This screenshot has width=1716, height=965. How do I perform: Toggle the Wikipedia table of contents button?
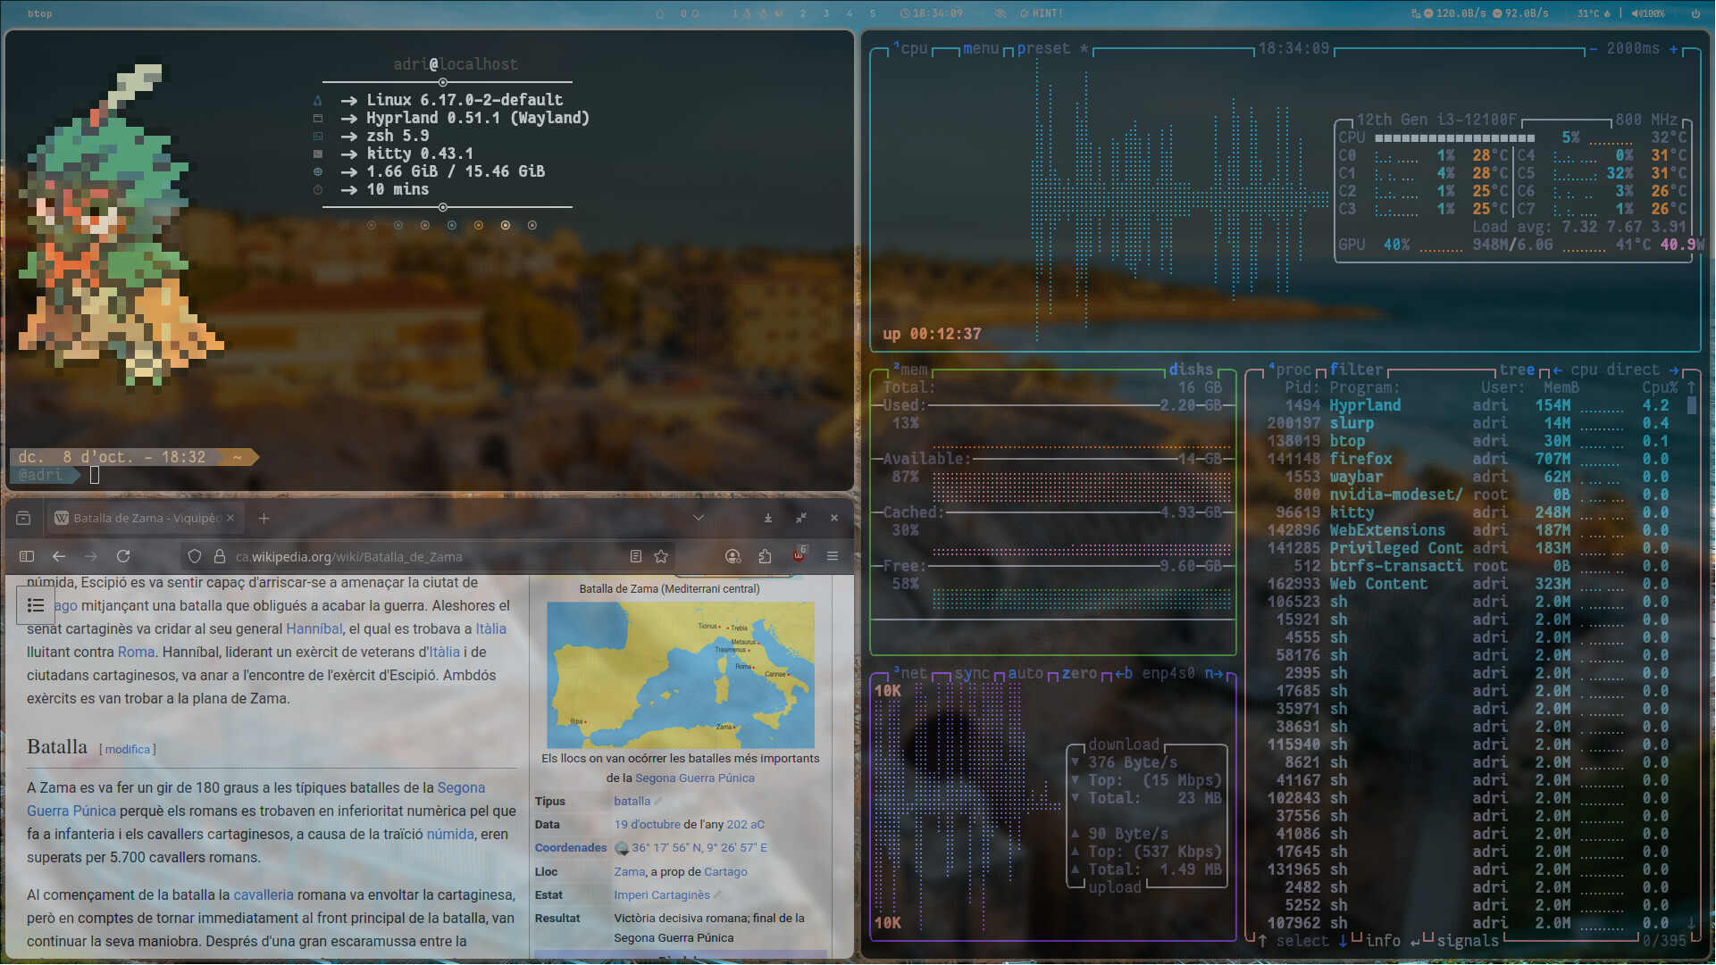point(36,606)
